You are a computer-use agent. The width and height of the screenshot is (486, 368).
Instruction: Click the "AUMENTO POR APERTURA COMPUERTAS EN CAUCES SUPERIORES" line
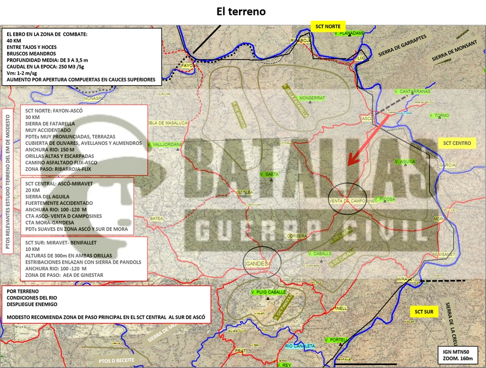tap(81, 80)
